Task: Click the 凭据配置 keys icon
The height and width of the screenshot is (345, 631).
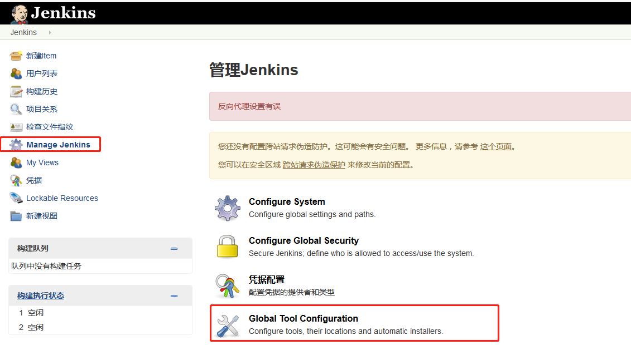Action: coord(227,286)
